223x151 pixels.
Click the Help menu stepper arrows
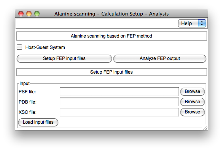click(202, 24)
